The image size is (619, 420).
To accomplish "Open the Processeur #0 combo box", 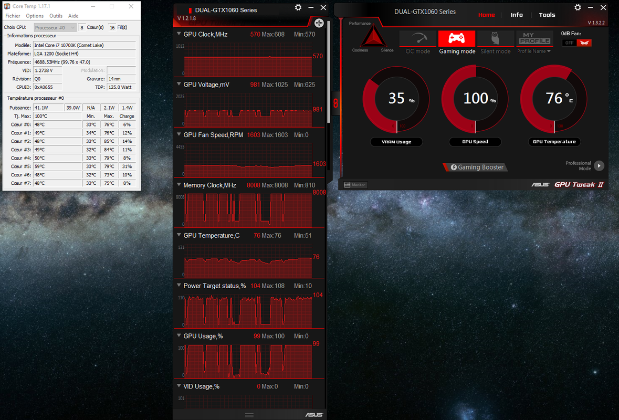I will pyautogui.click(x=55, y=28).
